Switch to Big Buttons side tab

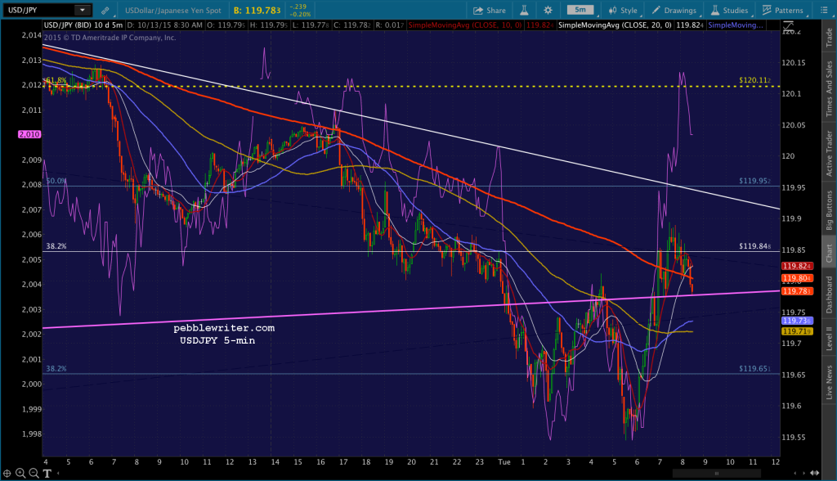(x=829, y=210)
